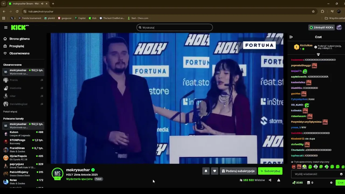Open chat settings gear
This screenshot has width=345, height=194.
pos(331,183)
